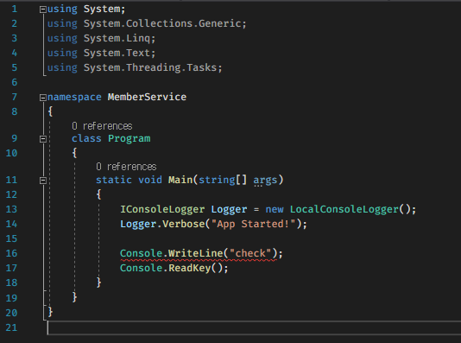Click 'using System;' on line 1
This screenshot has width=461, height=343.
[x=86, y=10]
